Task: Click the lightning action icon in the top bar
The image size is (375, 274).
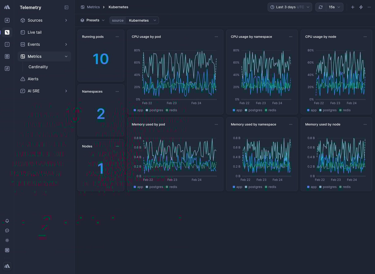Action: point(361,7)
